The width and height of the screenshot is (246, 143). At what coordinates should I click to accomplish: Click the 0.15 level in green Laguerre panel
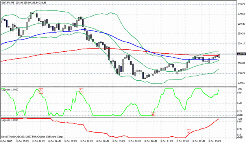pyautogui.click(x=240, y=111)
